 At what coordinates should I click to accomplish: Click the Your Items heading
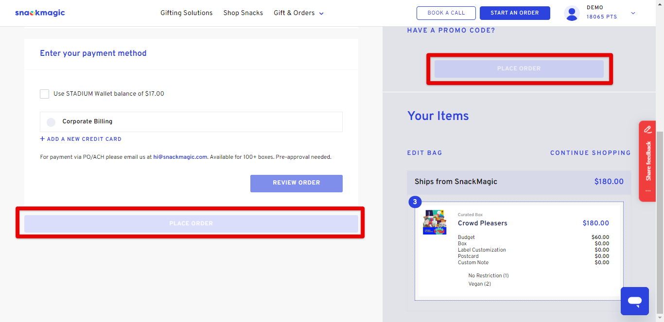click(x=438, y=116)
